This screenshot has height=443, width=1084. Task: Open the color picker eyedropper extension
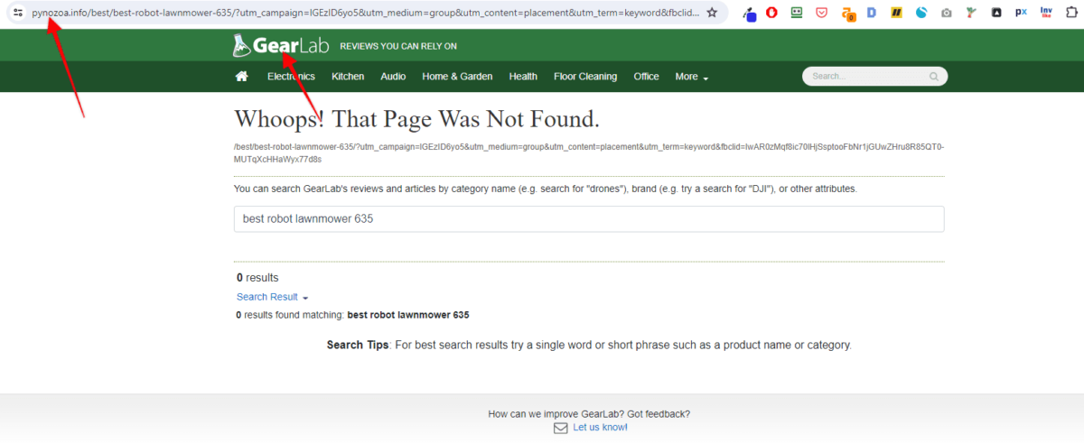point(749,14)
